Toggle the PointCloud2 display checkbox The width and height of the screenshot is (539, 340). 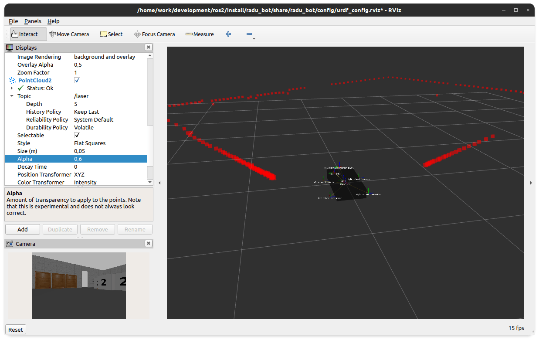77,81
